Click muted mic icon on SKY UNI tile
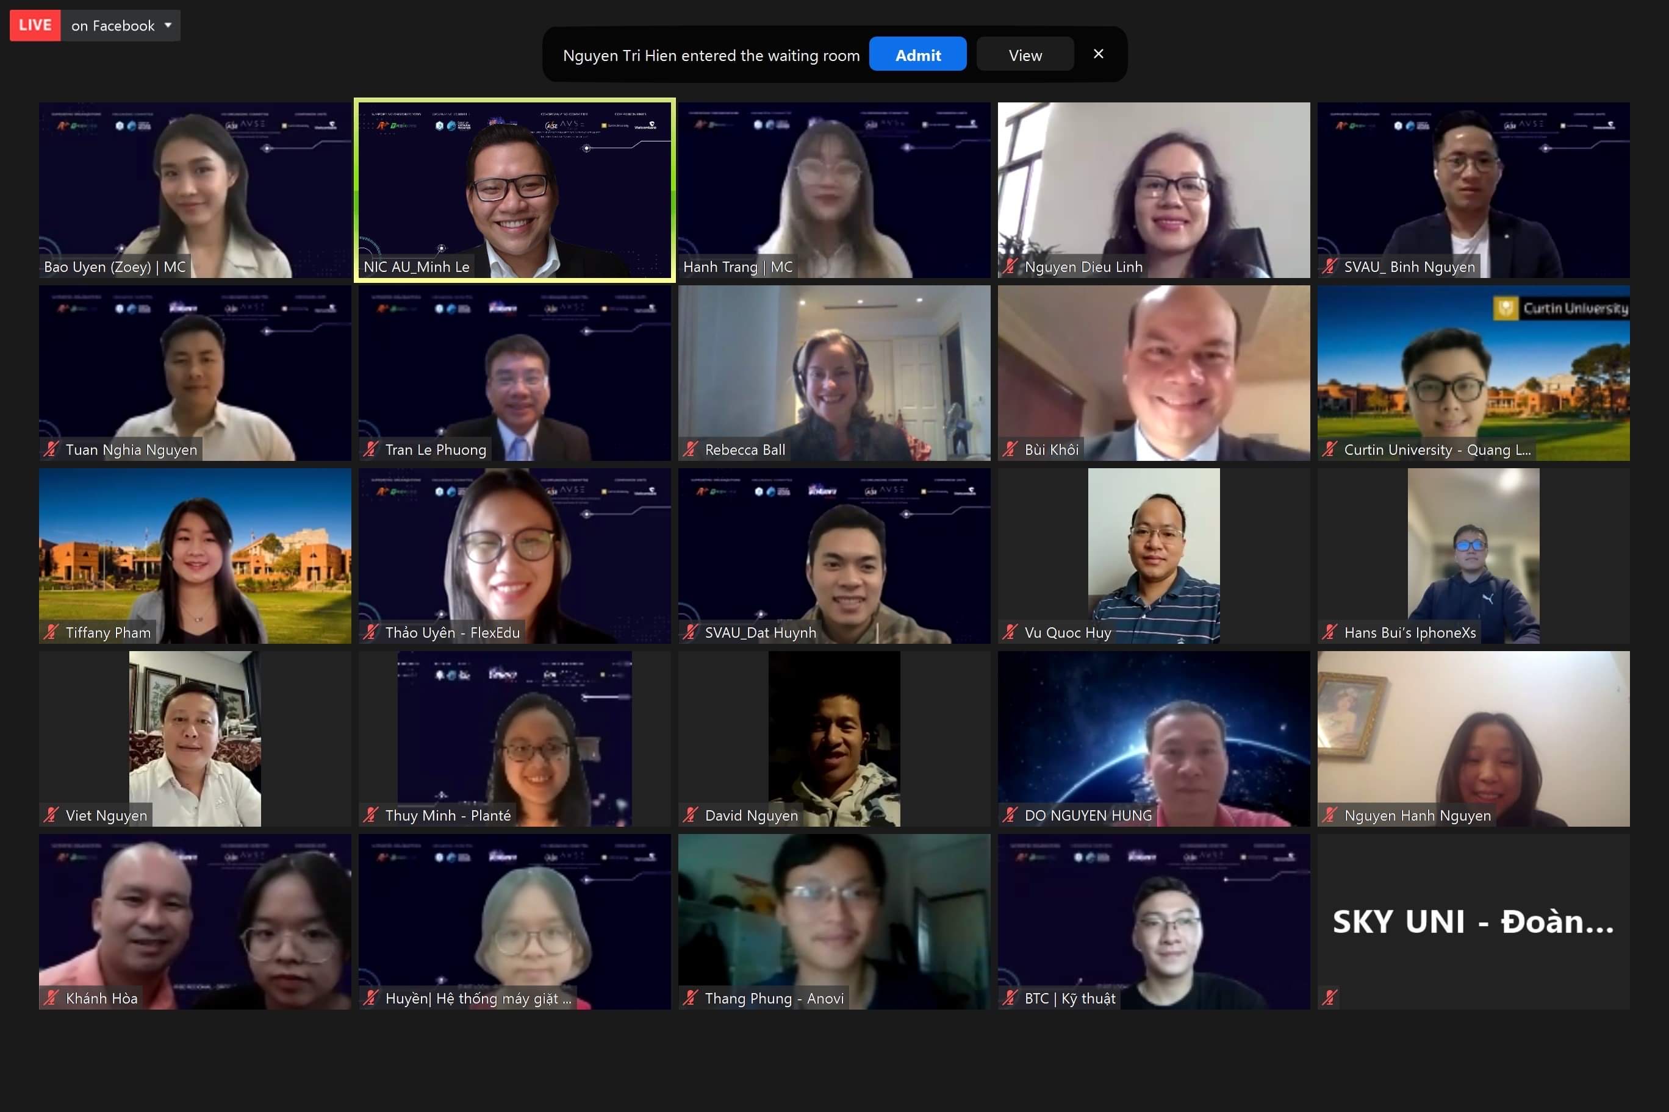1669x1112 pixels. coord(1330,998)
